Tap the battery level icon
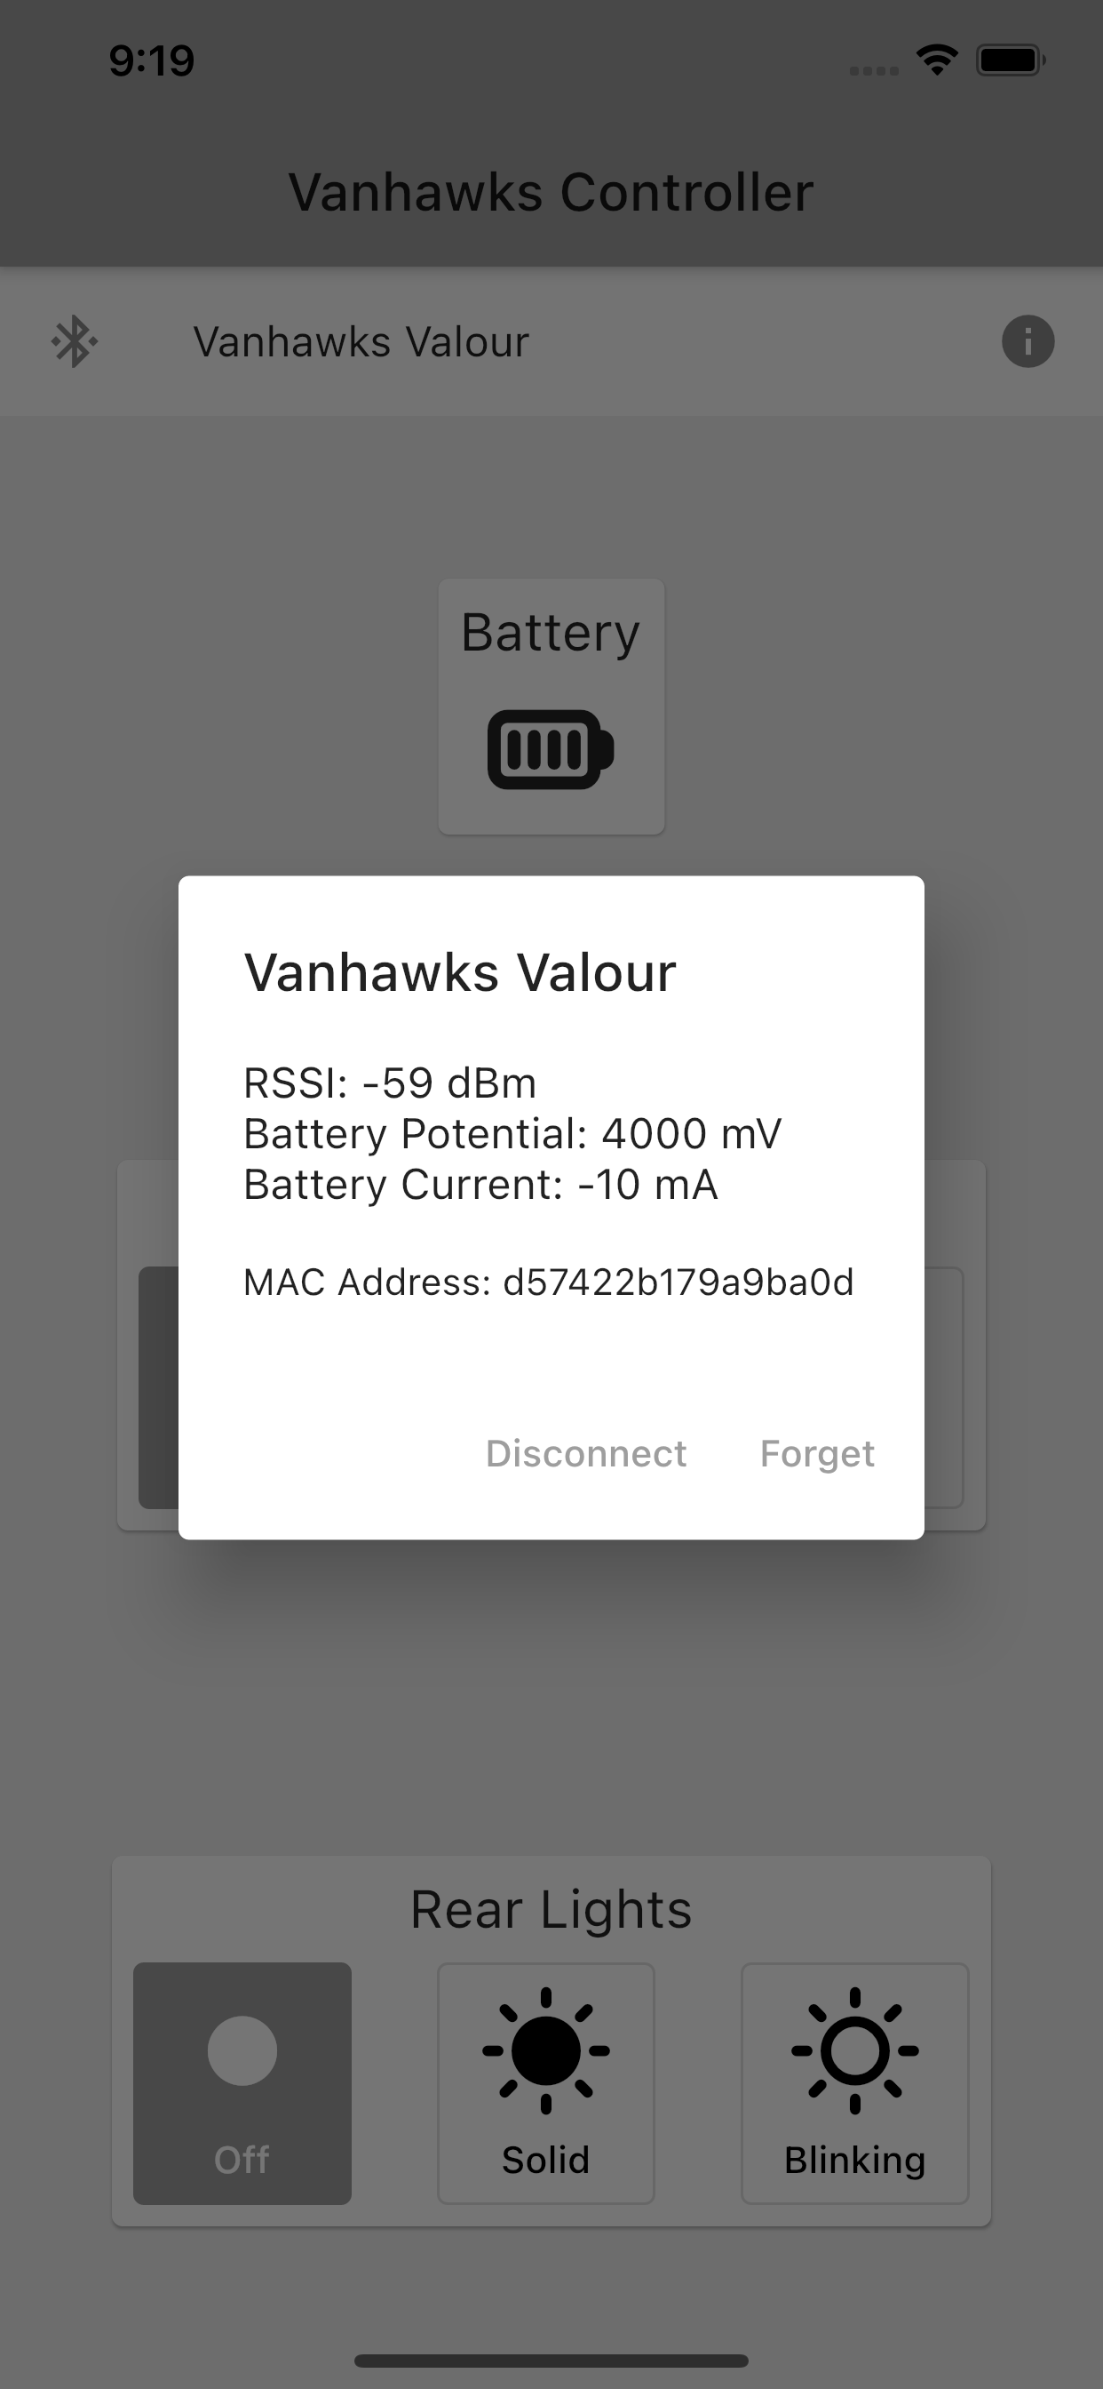Viewport: 1103px width, 2389px height. tap(551, 749)
